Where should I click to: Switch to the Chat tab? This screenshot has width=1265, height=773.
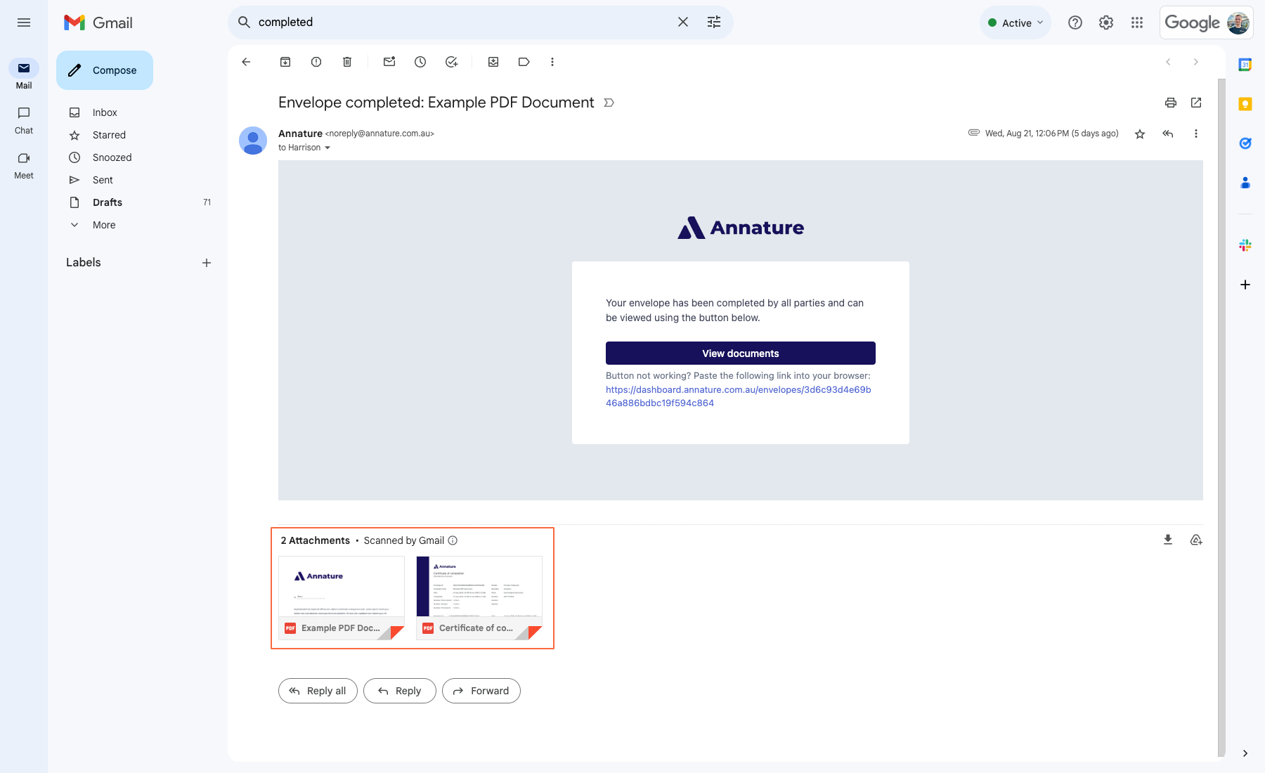[24, 120]
